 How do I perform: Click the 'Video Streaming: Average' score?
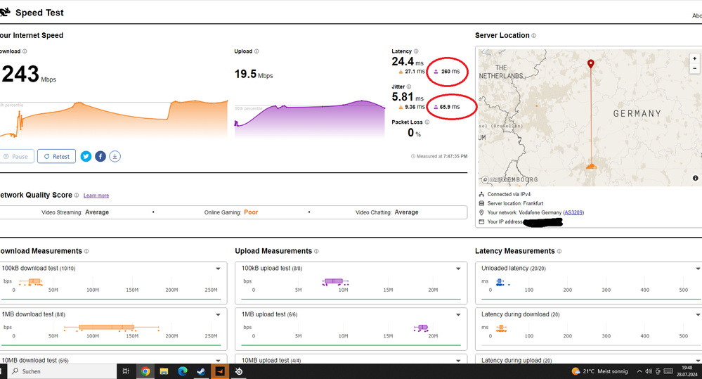coord(75,212)
